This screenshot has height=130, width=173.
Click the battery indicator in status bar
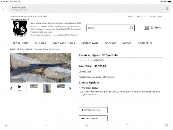point(170,1)
